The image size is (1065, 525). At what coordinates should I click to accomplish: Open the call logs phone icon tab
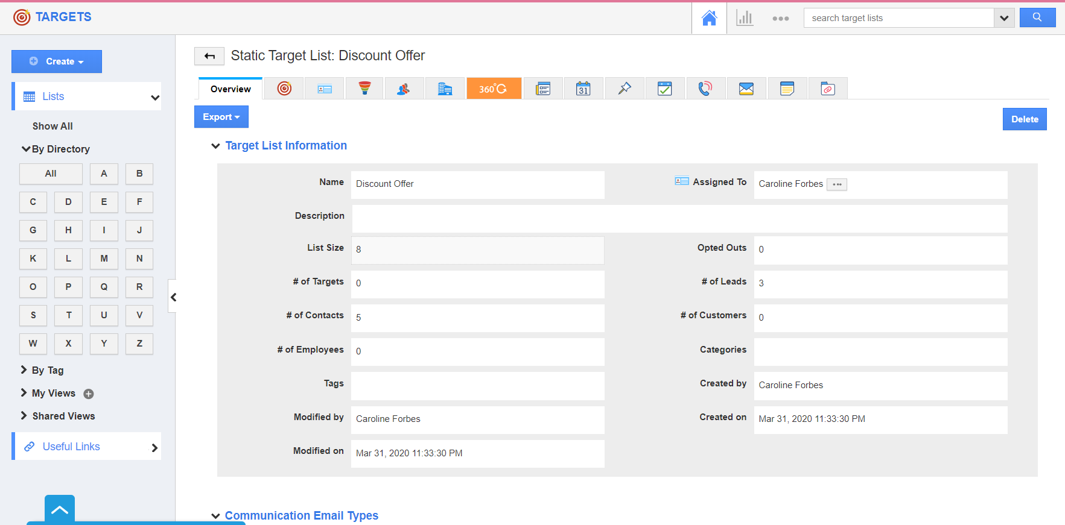coord(705,89)
